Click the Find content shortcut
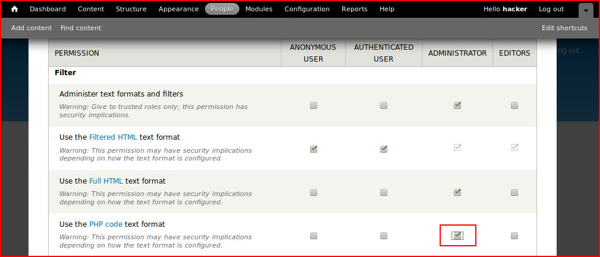Screen dimensions: 600x257 tap(81, 28)
